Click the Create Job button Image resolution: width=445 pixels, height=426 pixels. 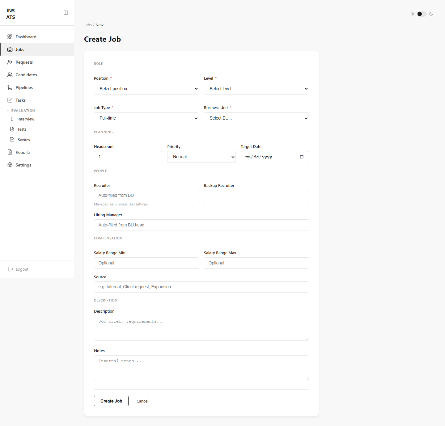click(x=111, y=401)
